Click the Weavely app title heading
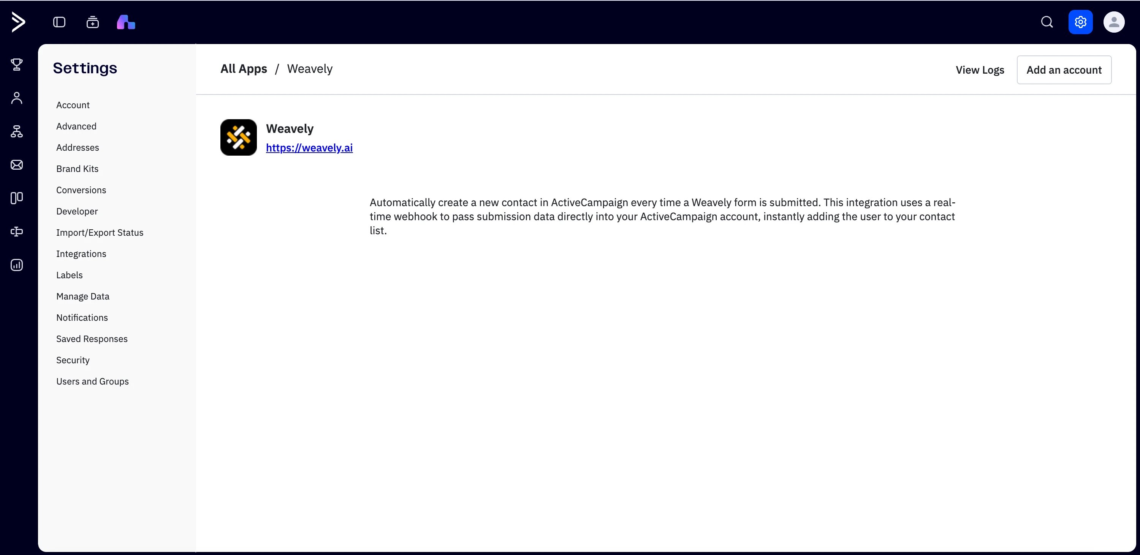 click(290, 128)
